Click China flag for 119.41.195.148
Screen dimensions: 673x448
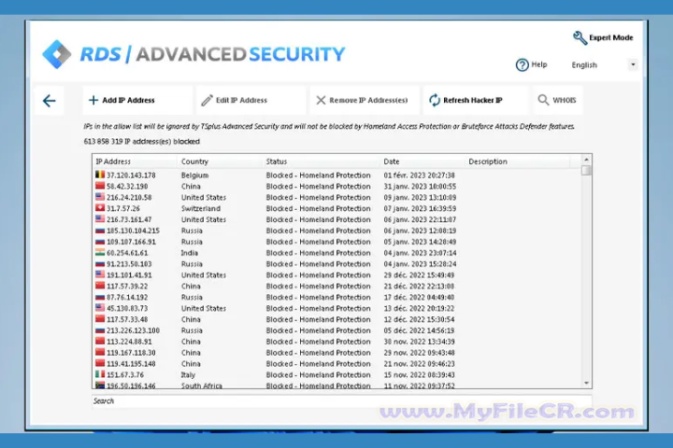[x=100, y=364]
